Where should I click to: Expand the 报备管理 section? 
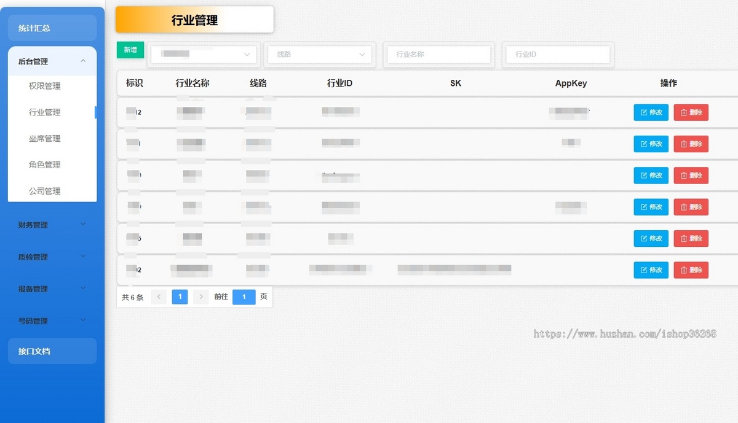pos(52,289)
